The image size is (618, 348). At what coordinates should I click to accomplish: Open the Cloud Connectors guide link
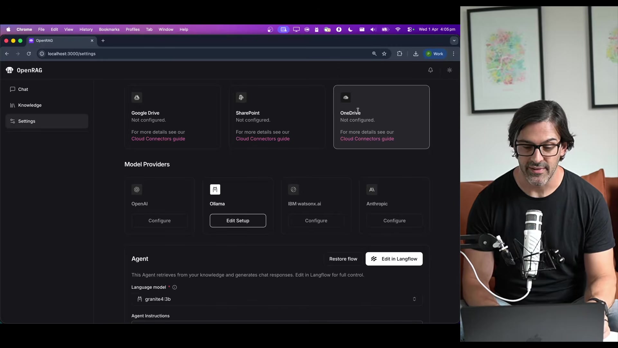point(158,139)
